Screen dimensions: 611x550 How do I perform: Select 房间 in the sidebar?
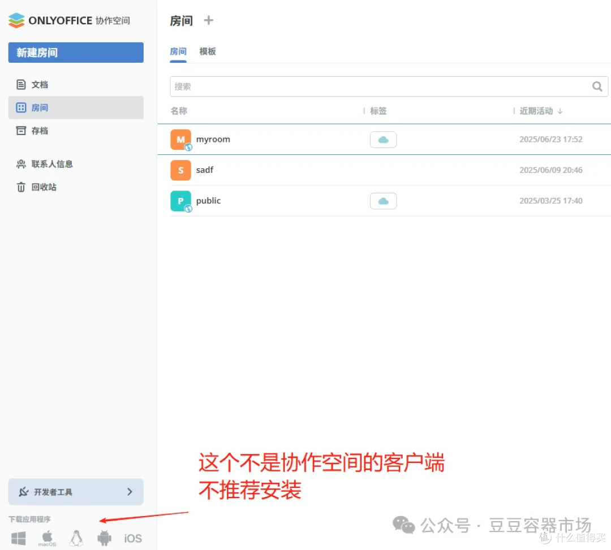pos(76,107)
